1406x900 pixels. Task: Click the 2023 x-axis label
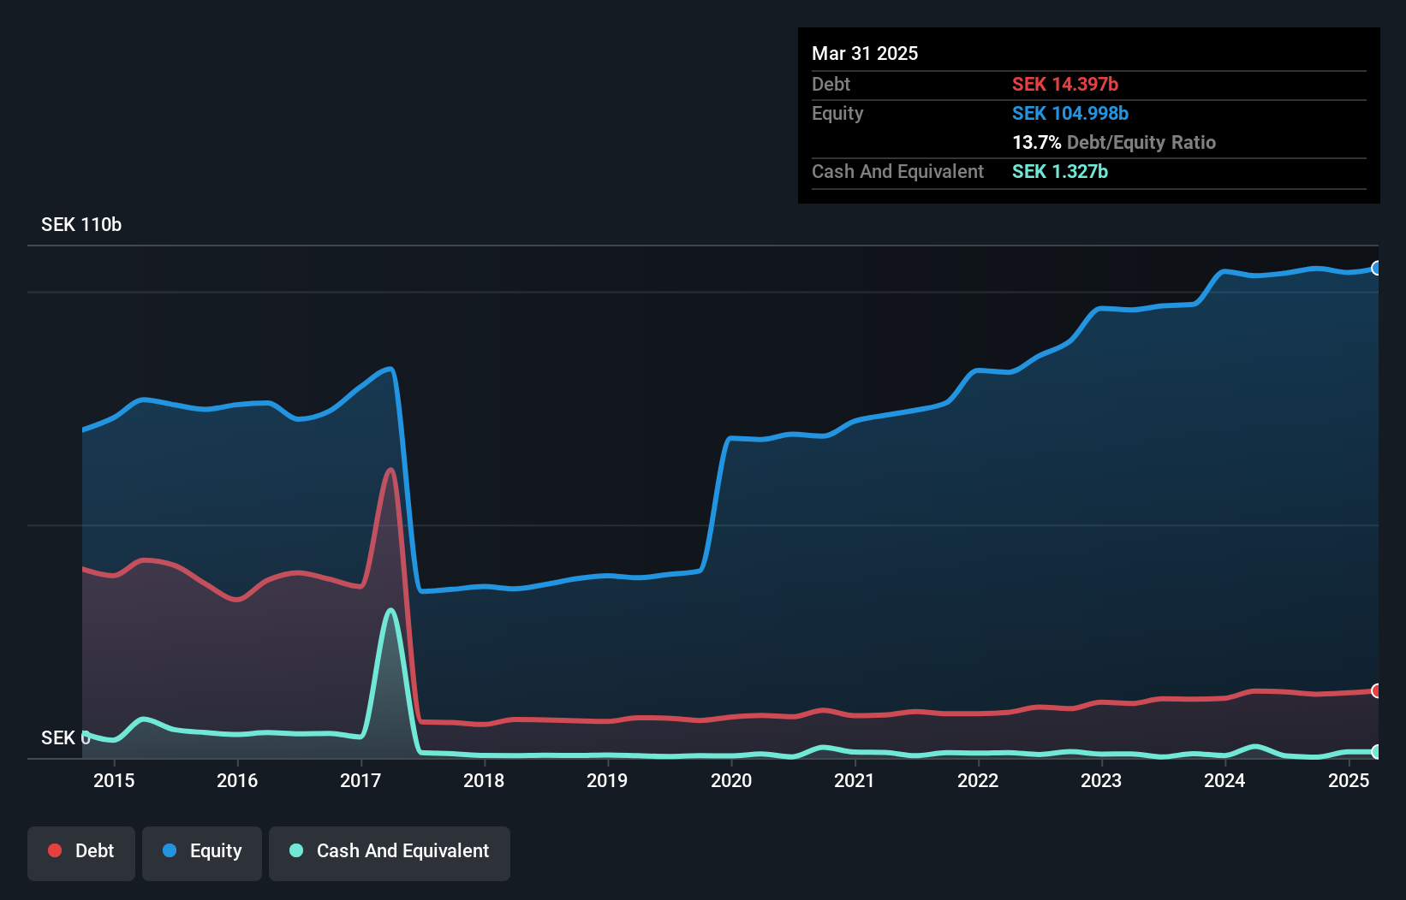pos(1101,780)
